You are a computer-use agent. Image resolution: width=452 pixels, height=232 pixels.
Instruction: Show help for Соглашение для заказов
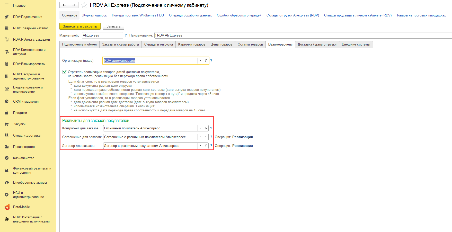(x=211, y=137)
